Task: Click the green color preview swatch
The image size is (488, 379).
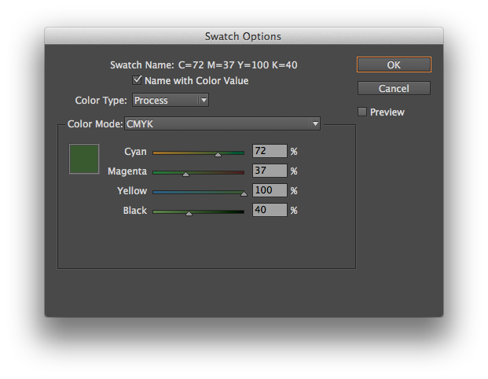Action: [x=84, y=159]
